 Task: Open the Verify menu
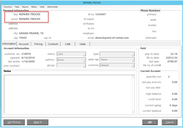click(42, 7)
